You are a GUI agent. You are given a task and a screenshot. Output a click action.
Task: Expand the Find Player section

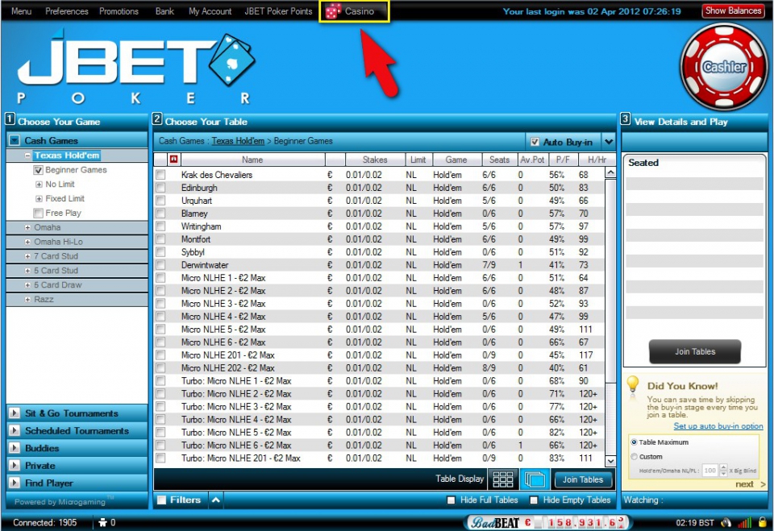tap(15, 483)
